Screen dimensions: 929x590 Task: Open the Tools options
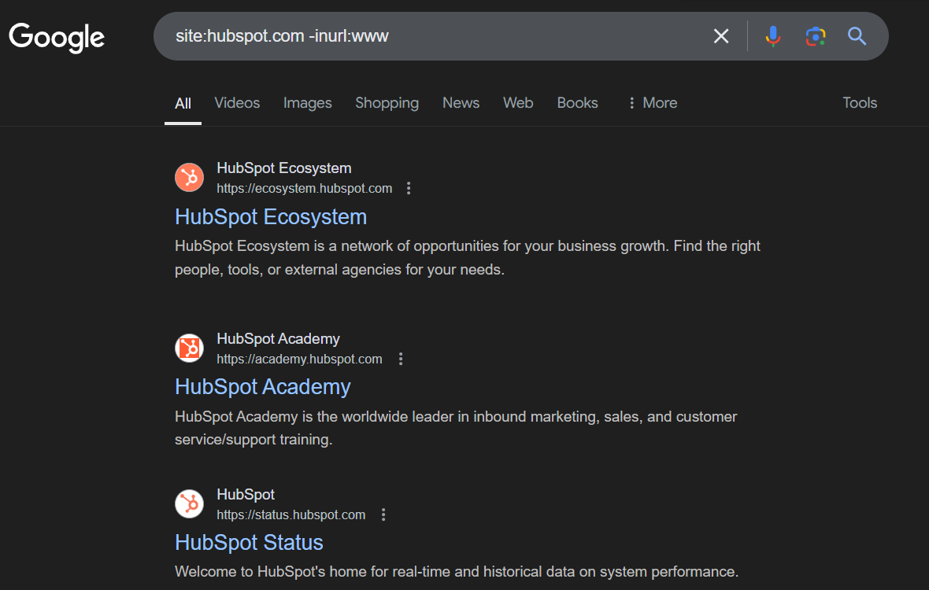(860, 103)
